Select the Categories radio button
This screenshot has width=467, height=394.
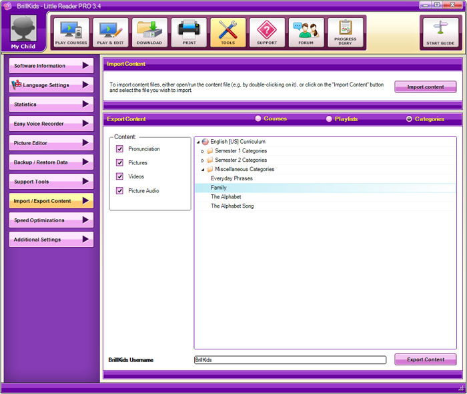point(409,119)
